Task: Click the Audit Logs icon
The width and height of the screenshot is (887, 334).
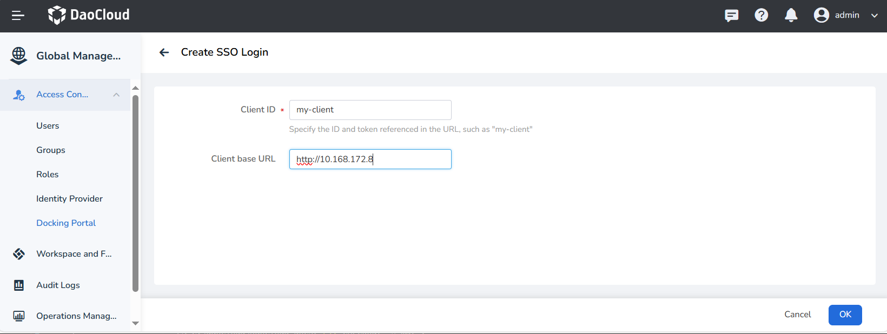Action: pos(19,285)
